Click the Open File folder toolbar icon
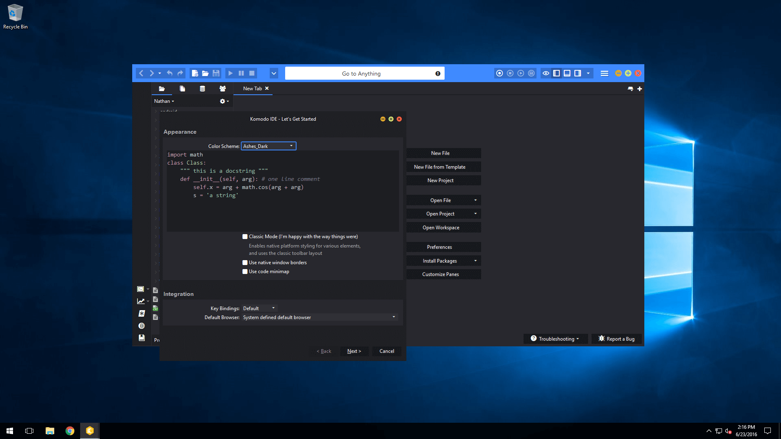 pos(205,74)
